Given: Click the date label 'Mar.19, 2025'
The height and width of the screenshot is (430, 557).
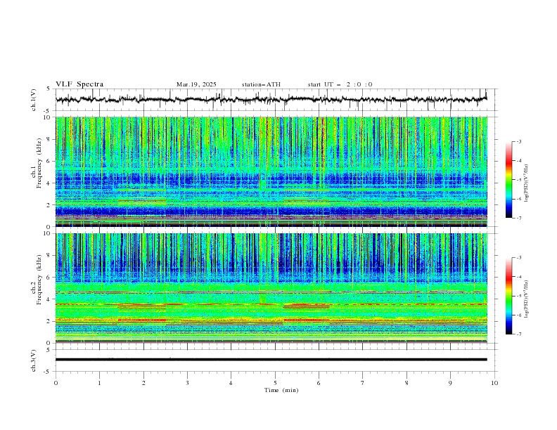Looking at the screenshot, I should point(196,84).
